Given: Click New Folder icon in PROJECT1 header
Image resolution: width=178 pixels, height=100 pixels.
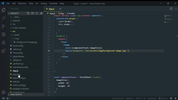Looking at the screenshot, I should tap(33, 13).
